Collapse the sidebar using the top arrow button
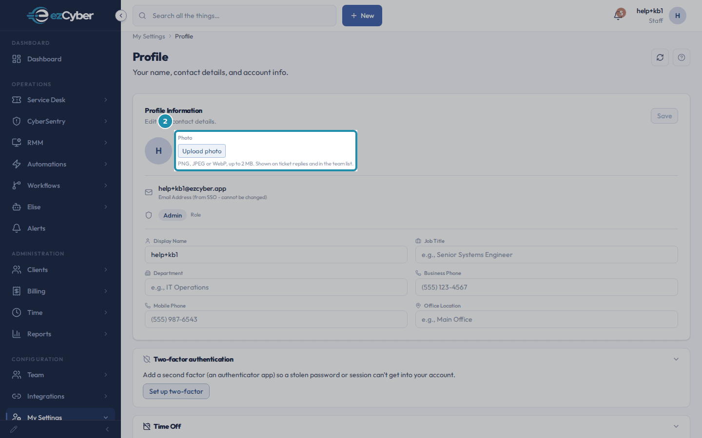The width and height of the screenshot is (702, 438). (x=121, y=16)
